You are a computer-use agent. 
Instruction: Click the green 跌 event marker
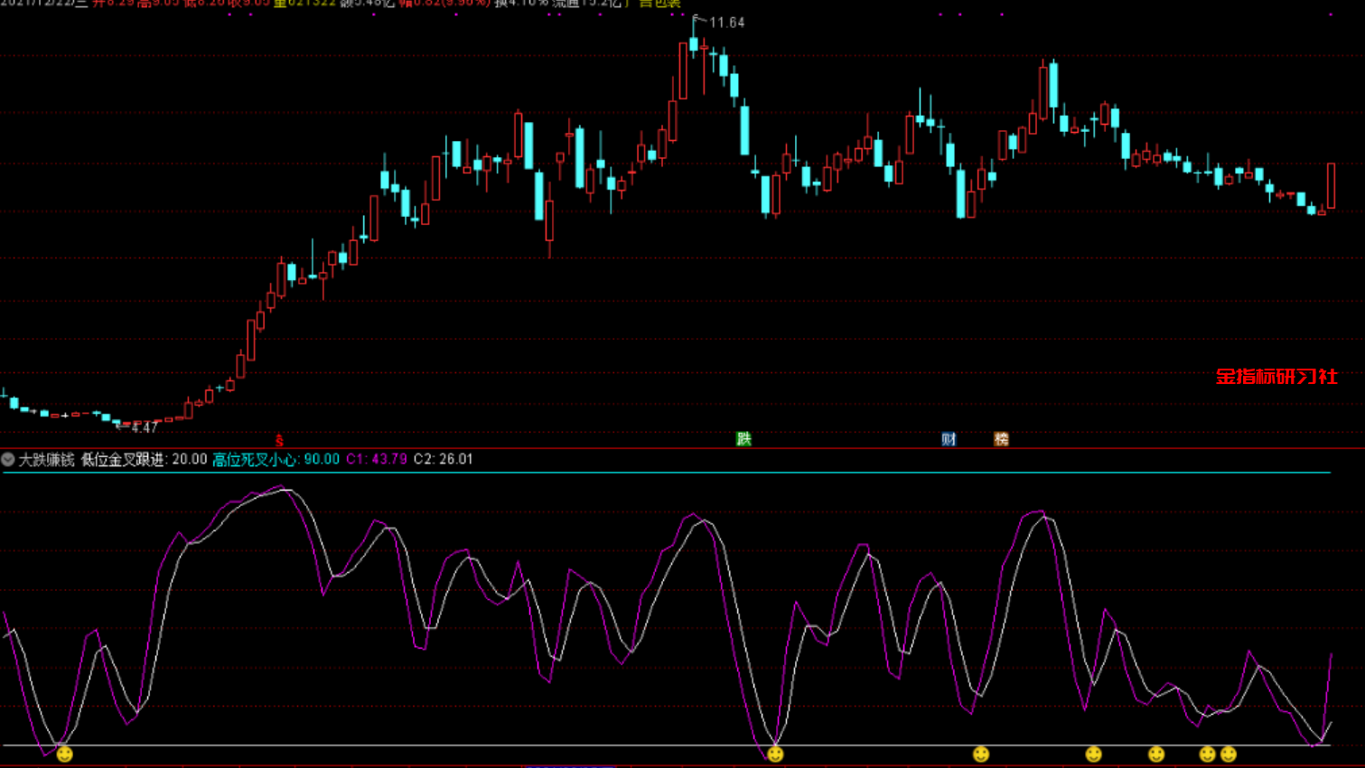743,439
